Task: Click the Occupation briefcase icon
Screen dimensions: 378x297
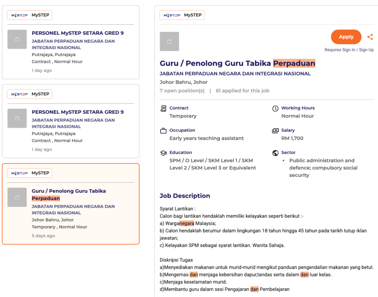Action: 163,131
